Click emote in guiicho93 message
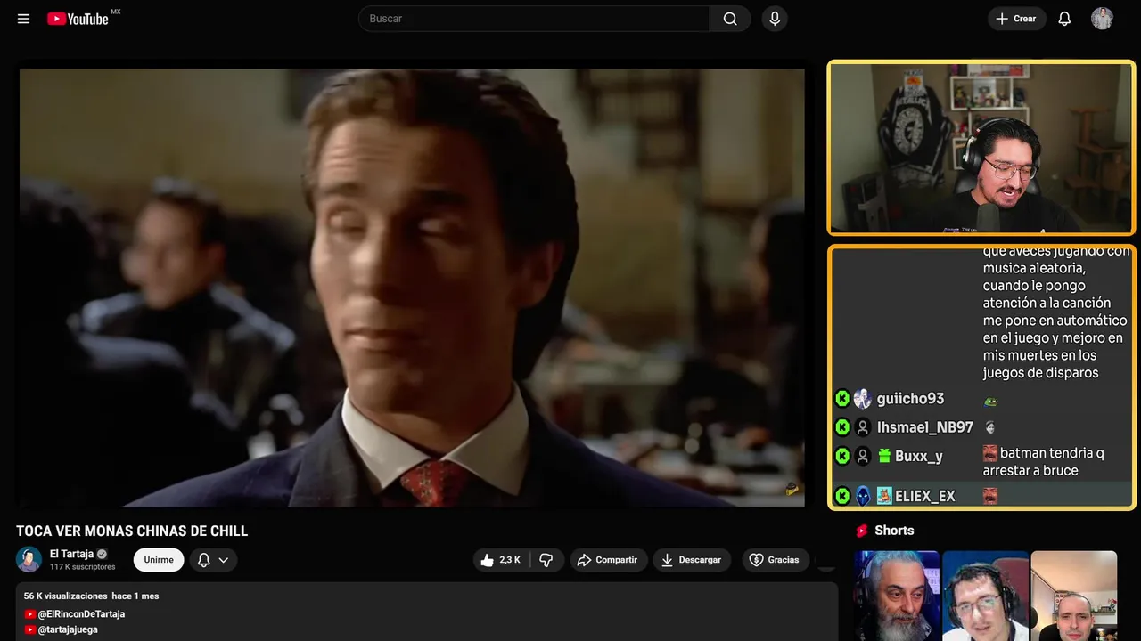This screenshot has height=641, width=1141. click(989, 401)
